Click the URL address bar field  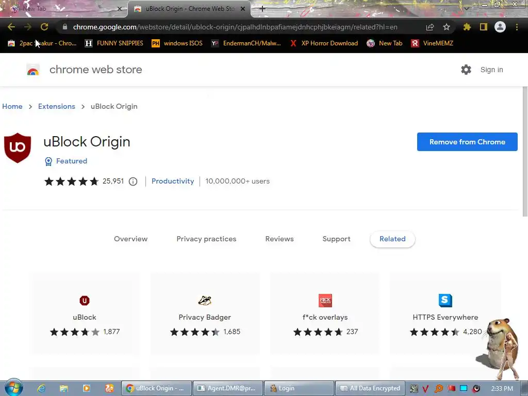coord(235,27)
